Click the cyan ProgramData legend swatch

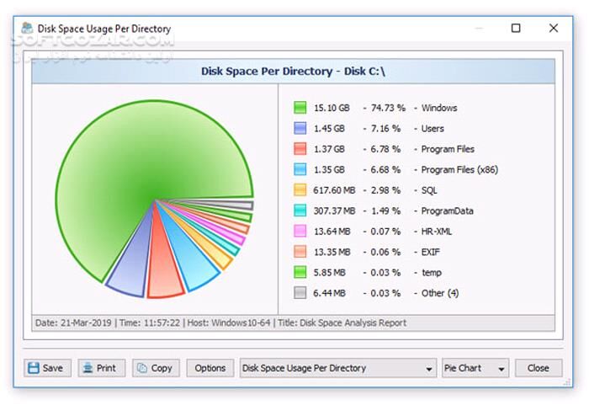[300, 210]
